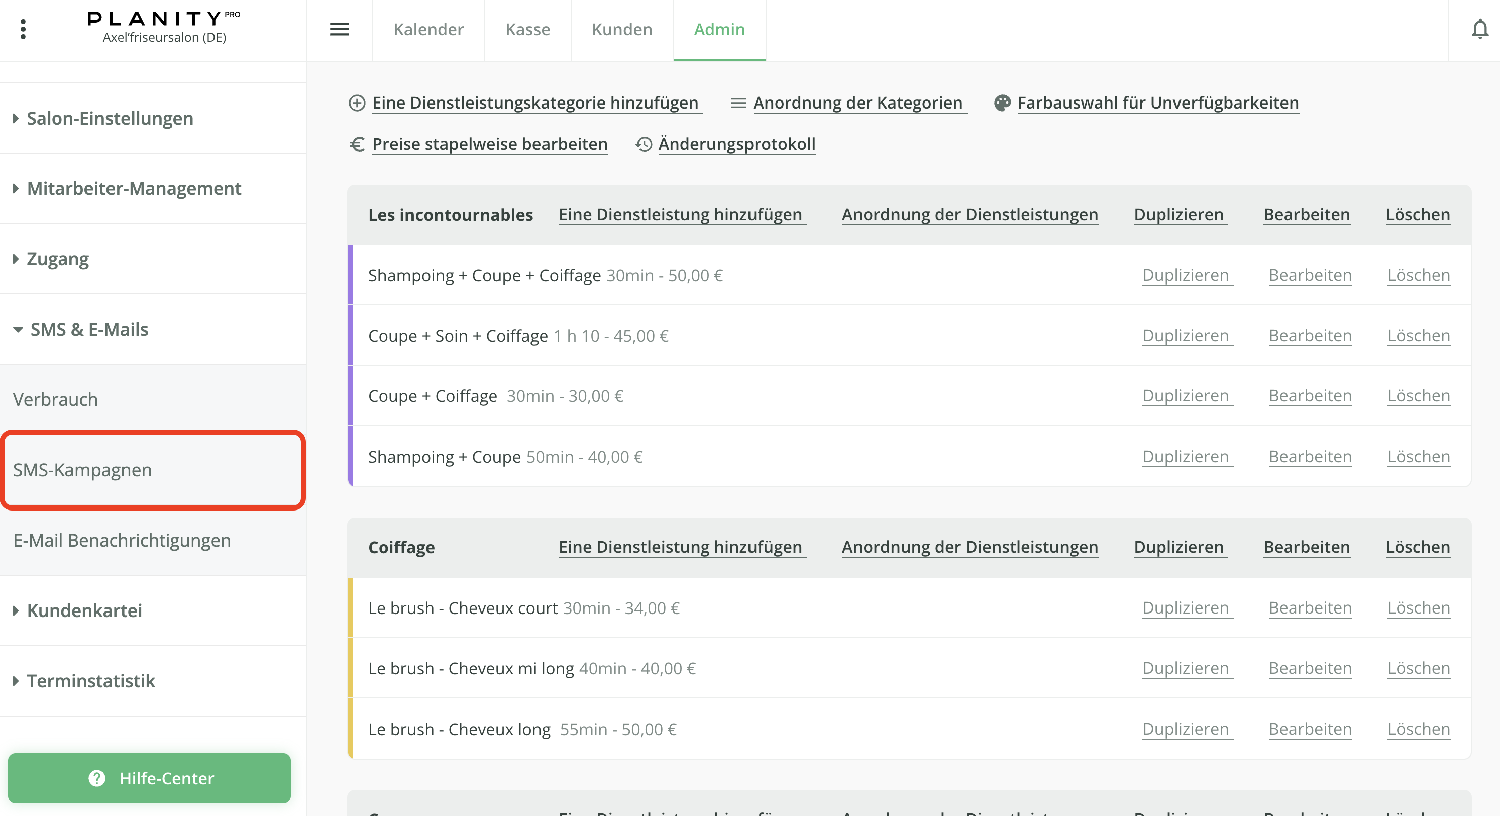Edit the Le brush - Cheveux long service
This screenshot has height=816, width=1500.
click(1310, 729)
